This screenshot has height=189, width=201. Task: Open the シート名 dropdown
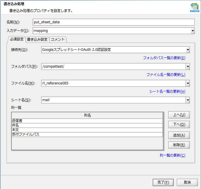point(188,100)
